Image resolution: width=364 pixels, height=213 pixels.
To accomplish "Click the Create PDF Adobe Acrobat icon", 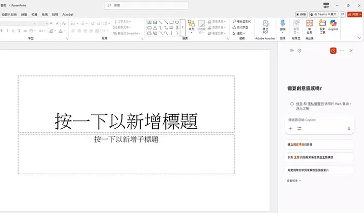I will pyautogui.click(x=265, y=26).
